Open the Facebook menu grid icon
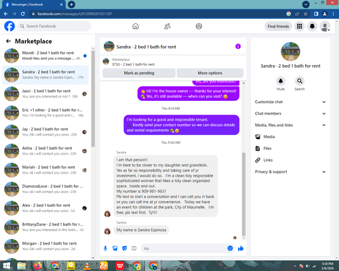The image size is (339, 271). point(300,26)
